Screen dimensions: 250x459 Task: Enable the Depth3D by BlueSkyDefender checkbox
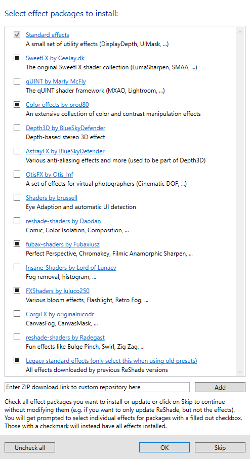coord(17,128)
